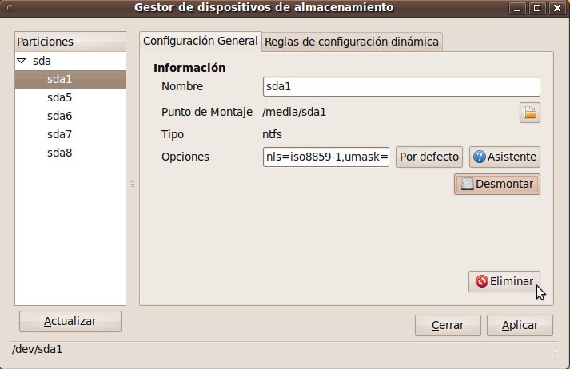
Task: Click Por defecto button
Action: click(x=429, y=157)
